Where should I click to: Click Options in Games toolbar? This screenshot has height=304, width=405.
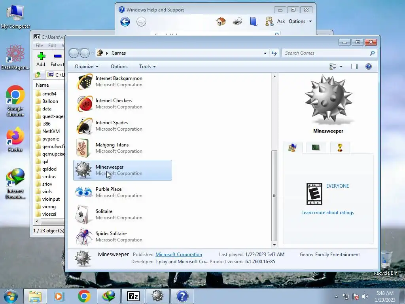(x=119, y=66)
